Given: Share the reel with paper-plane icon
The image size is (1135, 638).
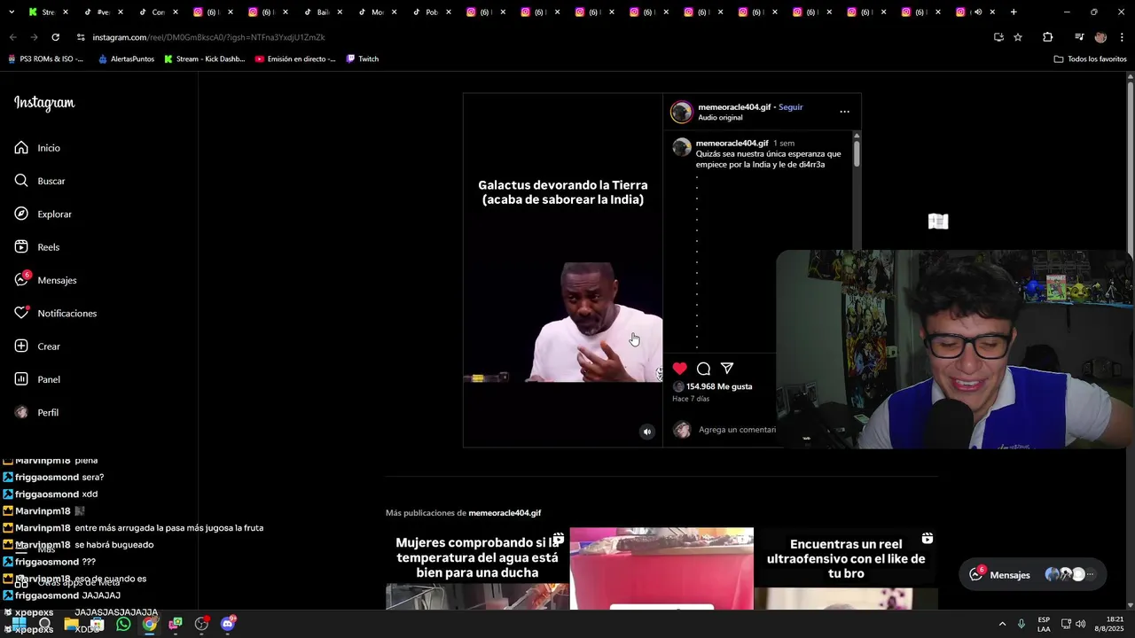Looking at the screenshot, I should click(x=727, y=369).
